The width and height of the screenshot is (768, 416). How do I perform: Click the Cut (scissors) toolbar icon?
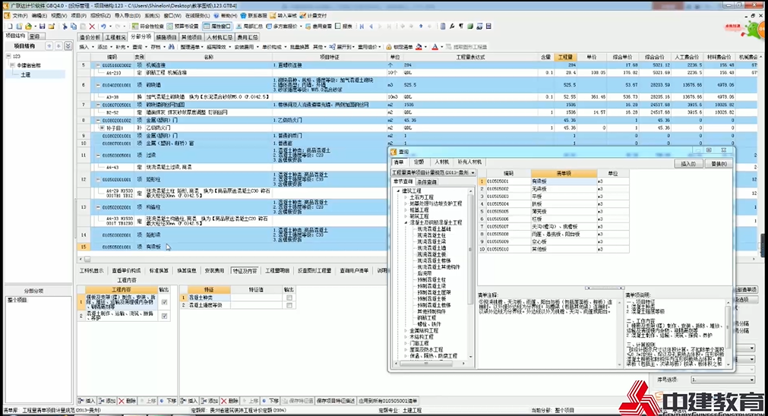(x=65, y=26)
